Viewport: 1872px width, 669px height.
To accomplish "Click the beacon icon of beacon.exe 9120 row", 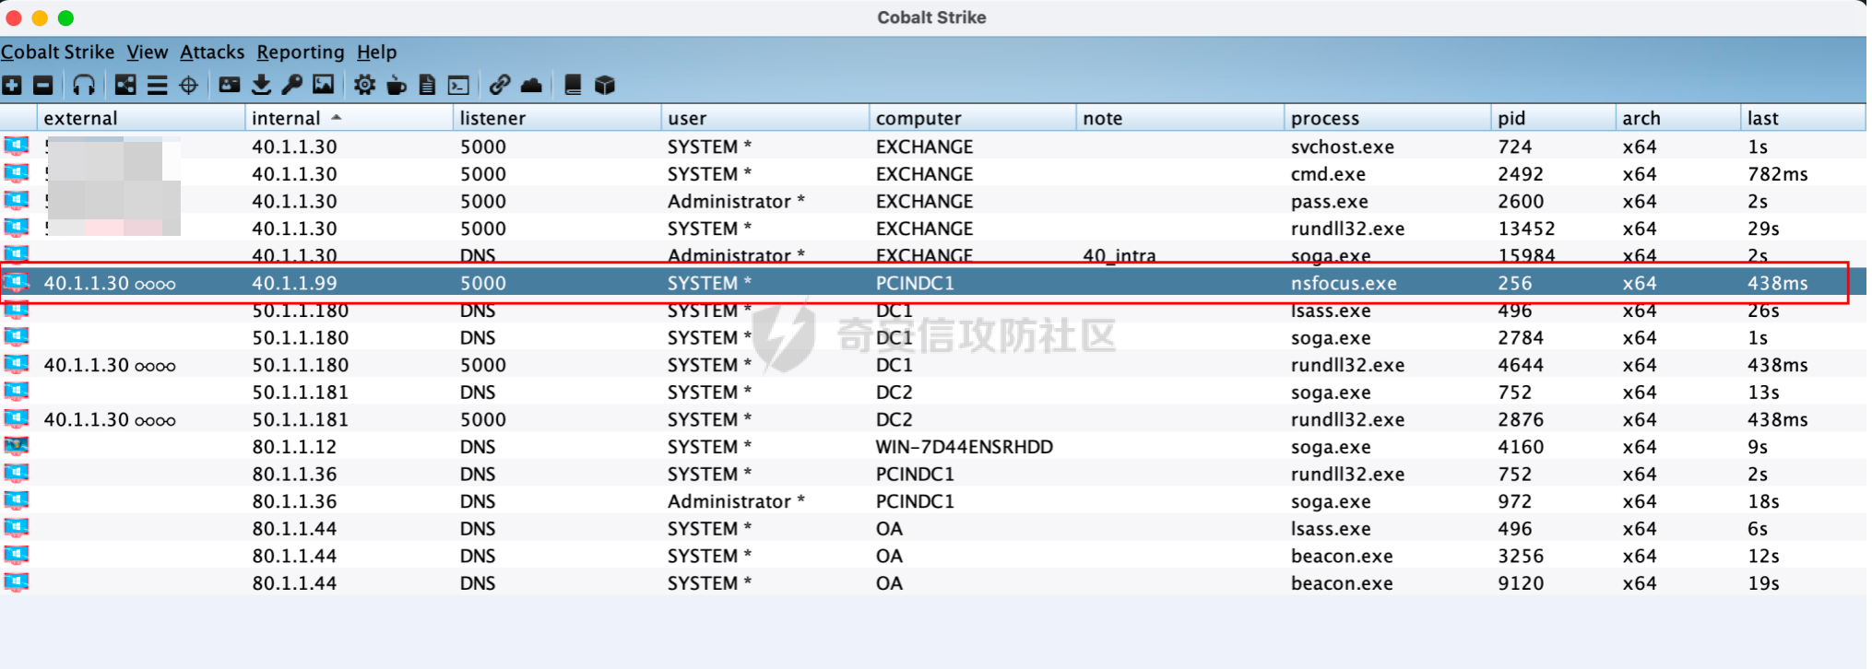I will click(17, 582).
